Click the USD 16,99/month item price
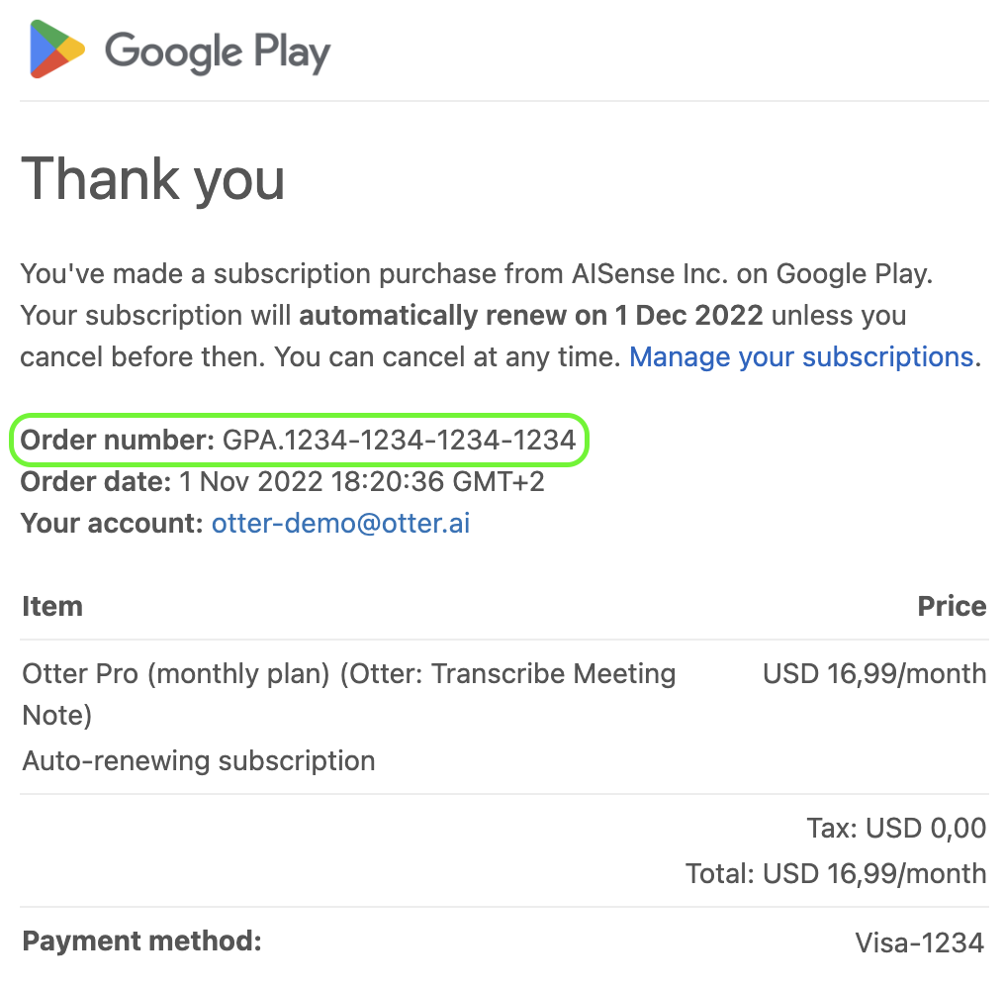The width and height of the screenshot is (1005, 992). [x=874, y=674]
